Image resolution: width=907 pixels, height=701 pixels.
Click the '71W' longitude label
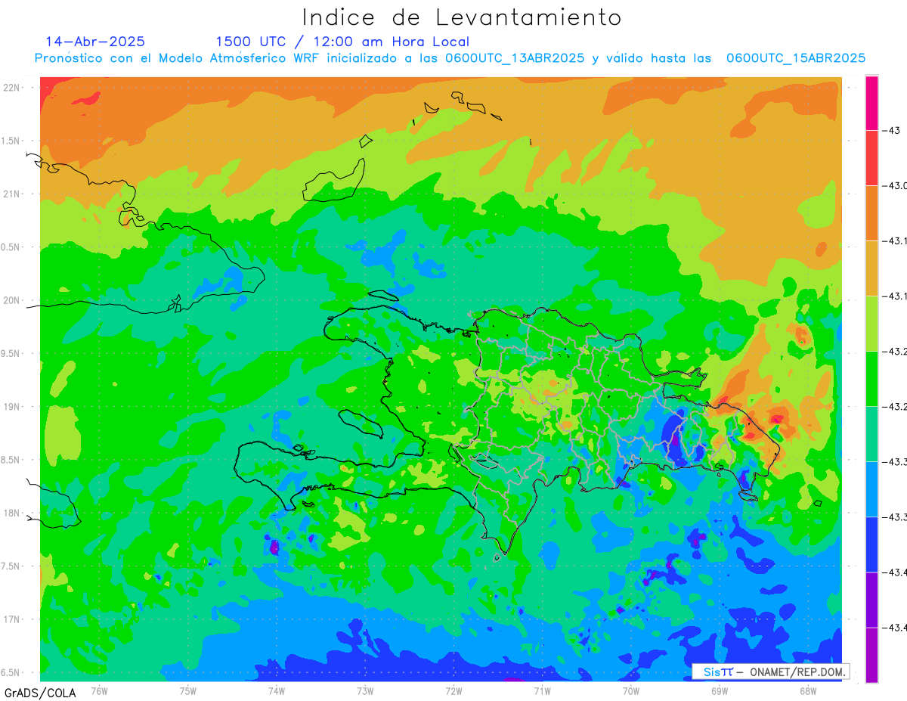(542, 691)
